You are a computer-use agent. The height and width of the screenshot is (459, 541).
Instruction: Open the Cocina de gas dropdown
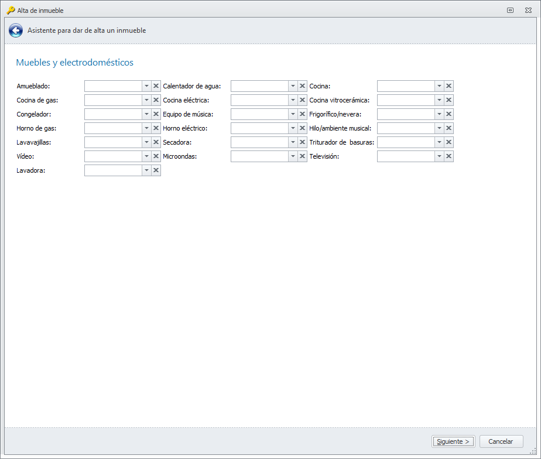point(146,100)
